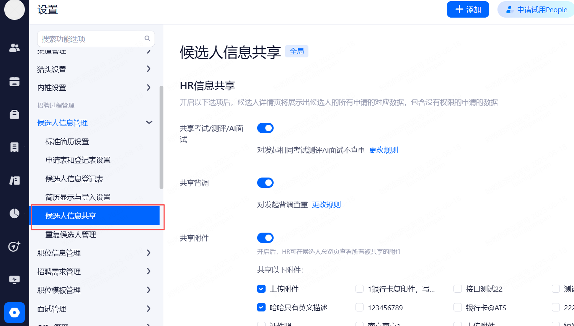Click the user avatar at top left
This screenshot has width=574, height=326.
tap(15, 10)
